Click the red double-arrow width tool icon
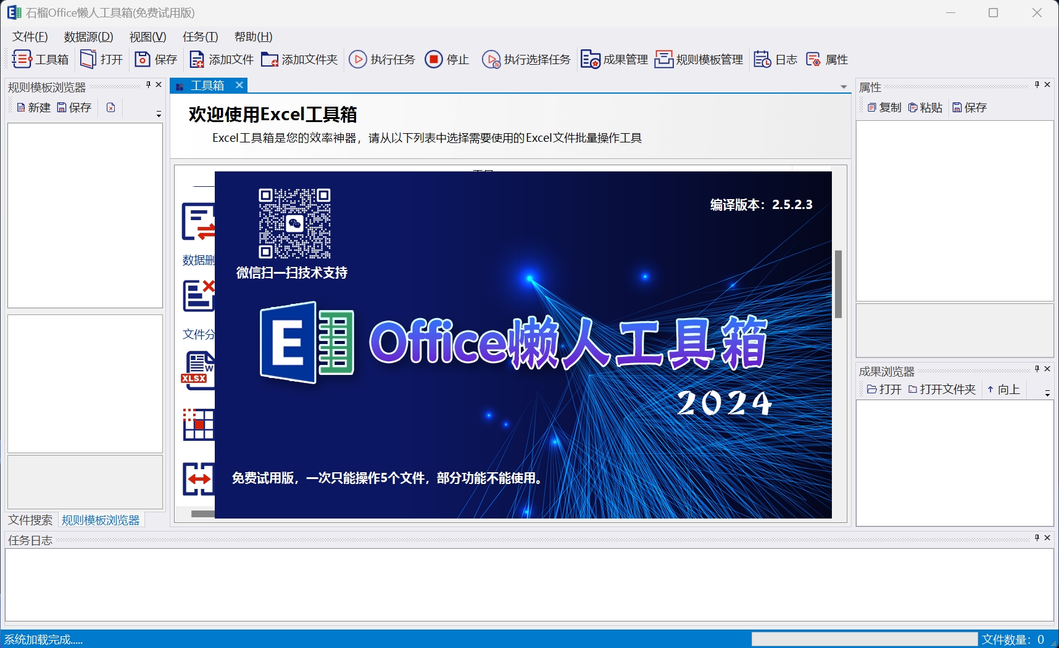The height and width of the screenshot is (648, 1059). coord(198,479)
